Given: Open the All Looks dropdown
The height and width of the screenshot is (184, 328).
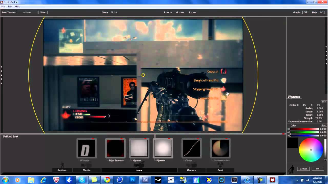Looking at the screenshot, I should 27,12.
